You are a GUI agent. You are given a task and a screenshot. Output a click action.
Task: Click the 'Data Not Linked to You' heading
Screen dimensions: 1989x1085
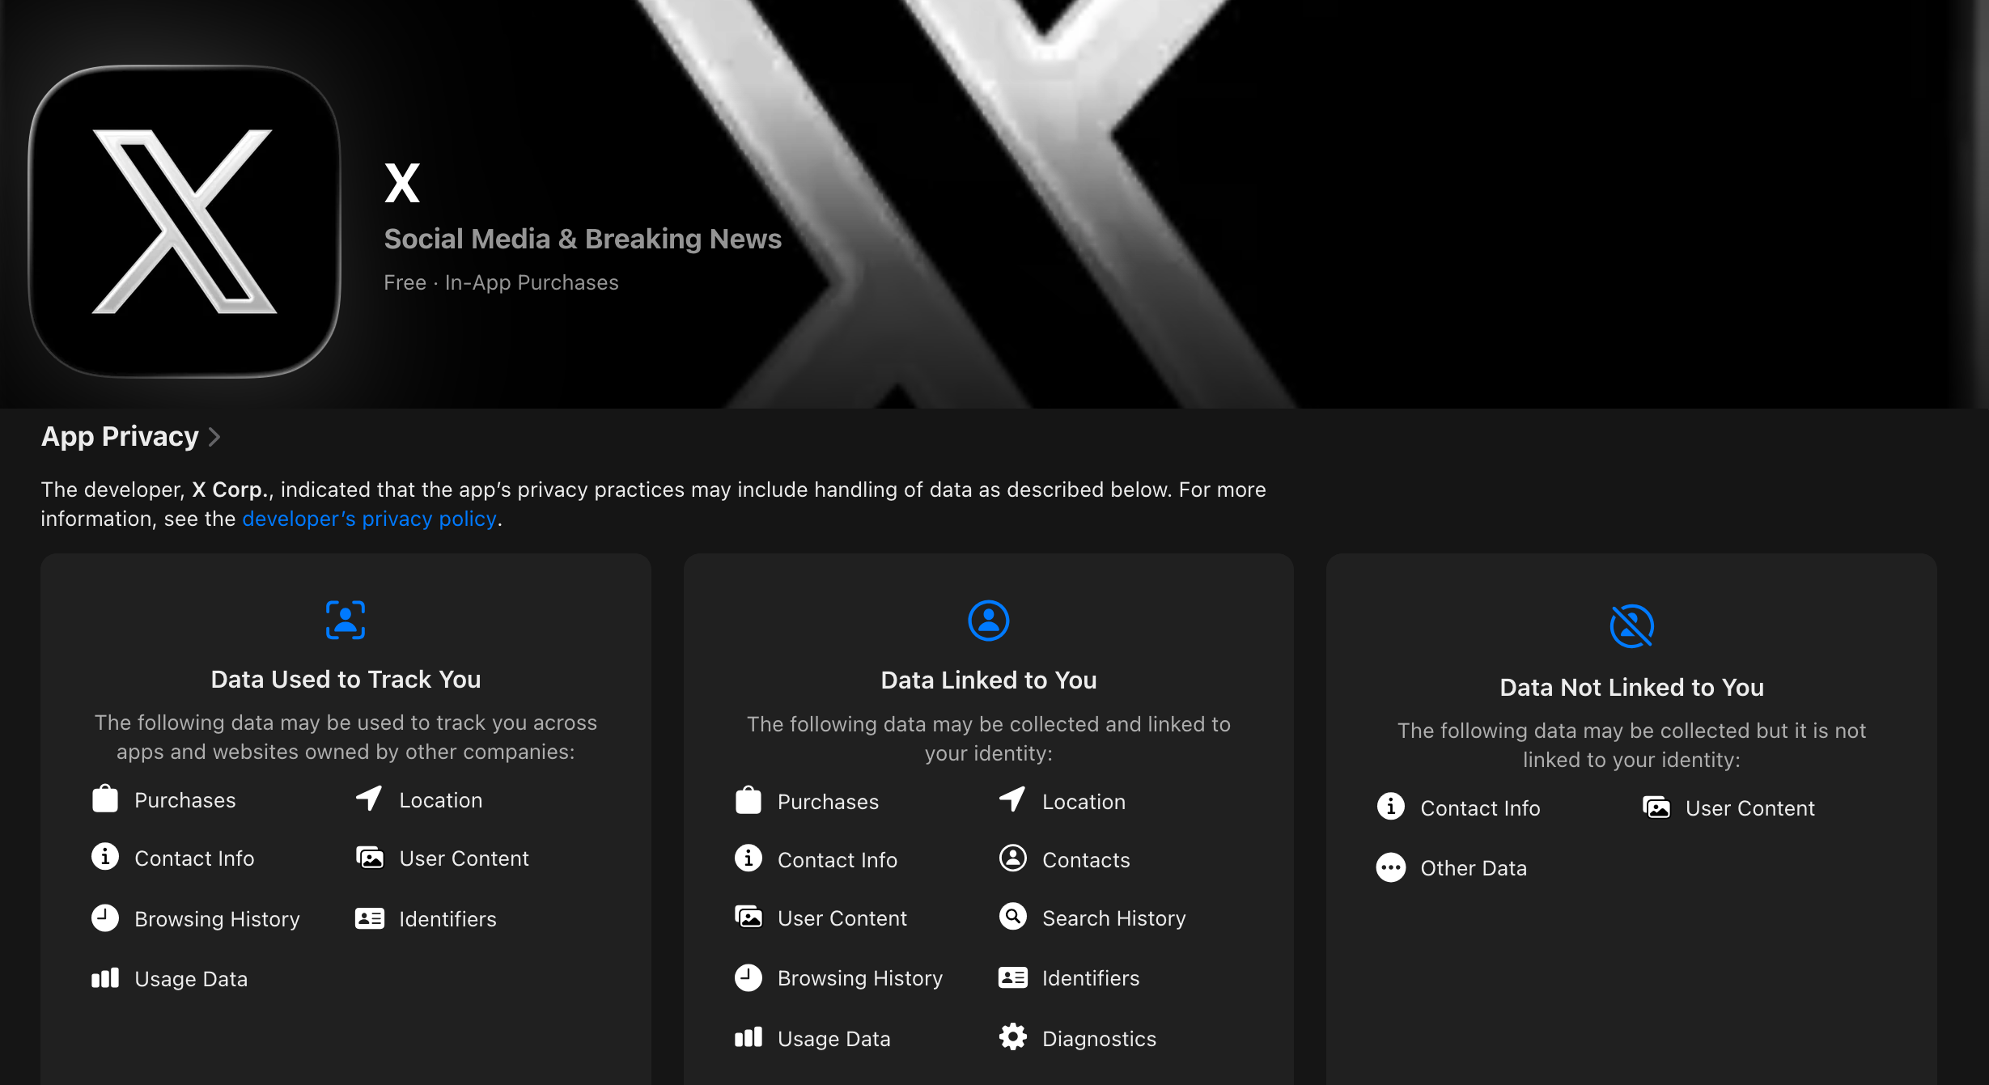point(1631,688)
